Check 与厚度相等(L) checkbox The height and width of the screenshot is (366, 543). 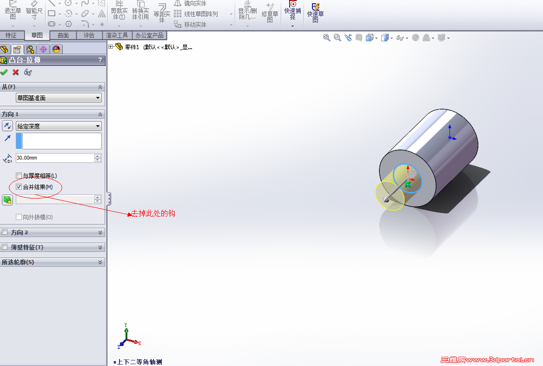point(19,175)
